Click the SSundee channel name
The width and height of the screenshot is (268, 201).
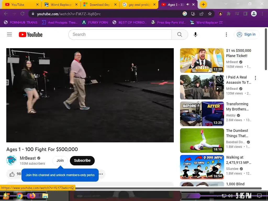coord(232,169)
